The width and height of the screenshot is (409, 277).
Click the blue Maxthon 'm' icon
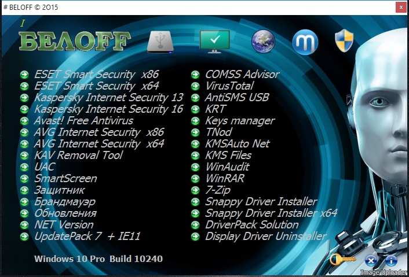click(x=305, y=42)
